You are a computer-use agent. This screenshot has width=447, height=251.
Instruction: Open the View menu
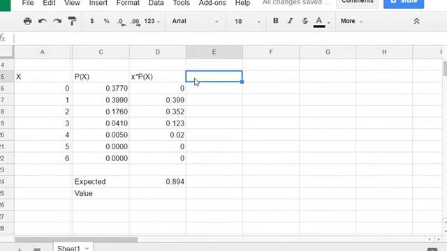tap(72, 3)
